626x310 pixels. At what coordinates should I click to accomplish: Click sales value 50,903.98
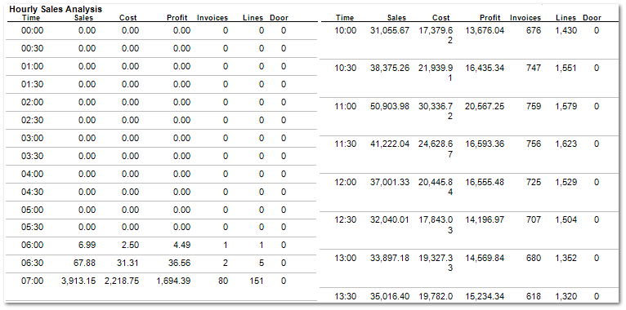[390, 106]
